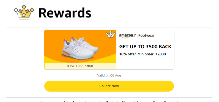This screenshot has height=102, width=219.
Task: Click the amazon.in logo on the card
Action: pyautogui.click(x=128, y=36)
